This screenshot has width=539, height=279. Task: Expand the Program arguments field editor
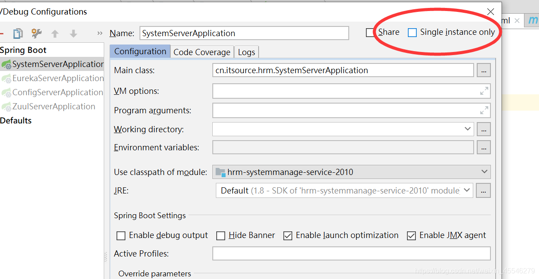tap(484, 110)
